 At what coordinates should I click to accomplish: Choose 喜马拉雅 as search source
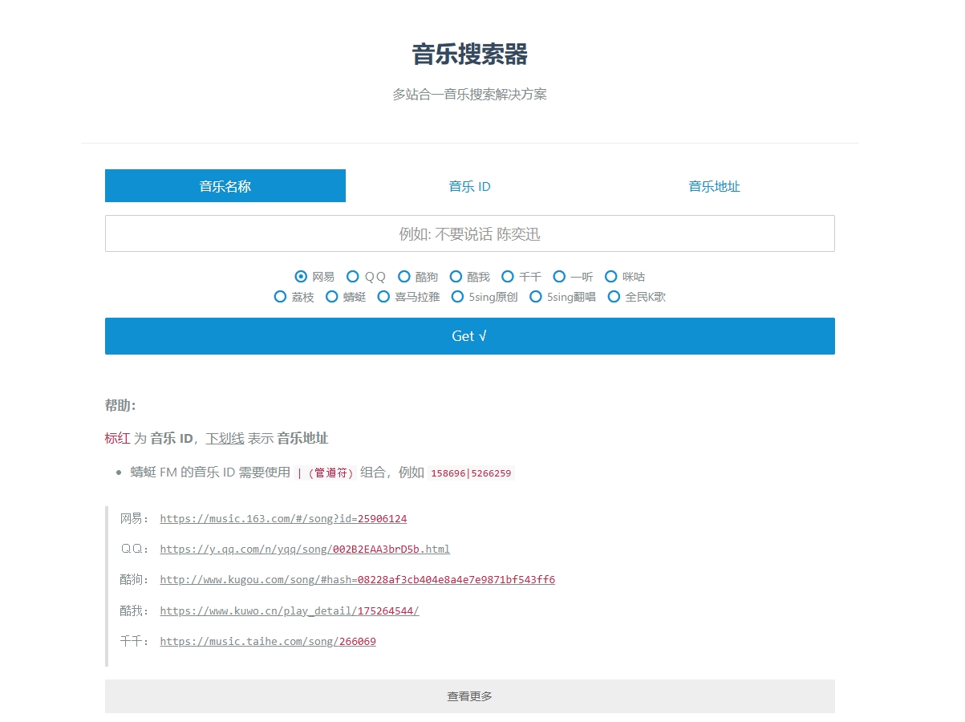coord(383,296)
